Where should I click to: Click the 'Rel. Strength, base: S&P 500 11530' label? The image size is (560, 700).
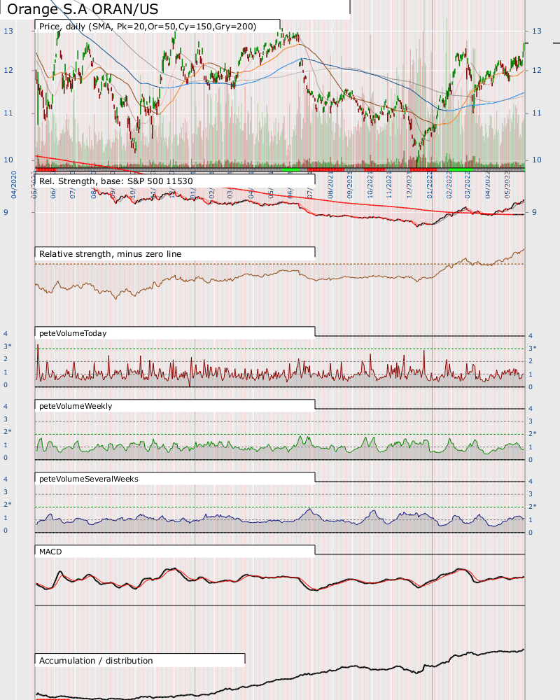click(116, 181)
